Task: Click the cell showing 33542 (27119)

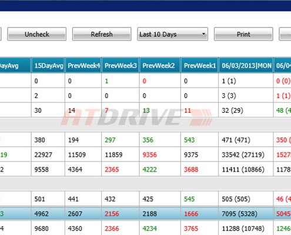Action: coord(246,155)
